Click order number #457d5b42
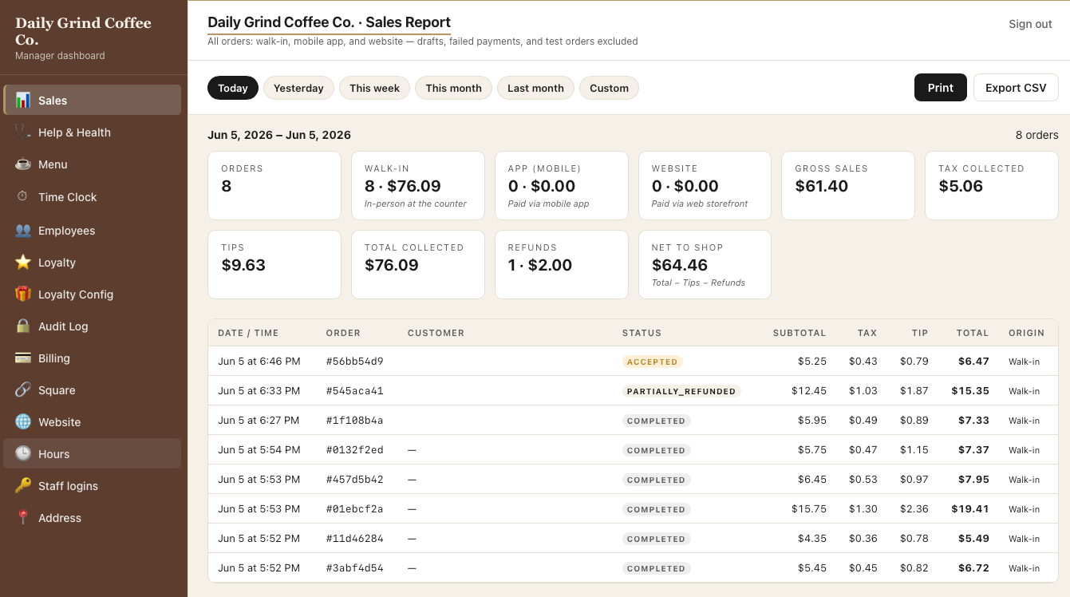The image size is (1070, 597). pyautogui.click(x=354, y=480)
